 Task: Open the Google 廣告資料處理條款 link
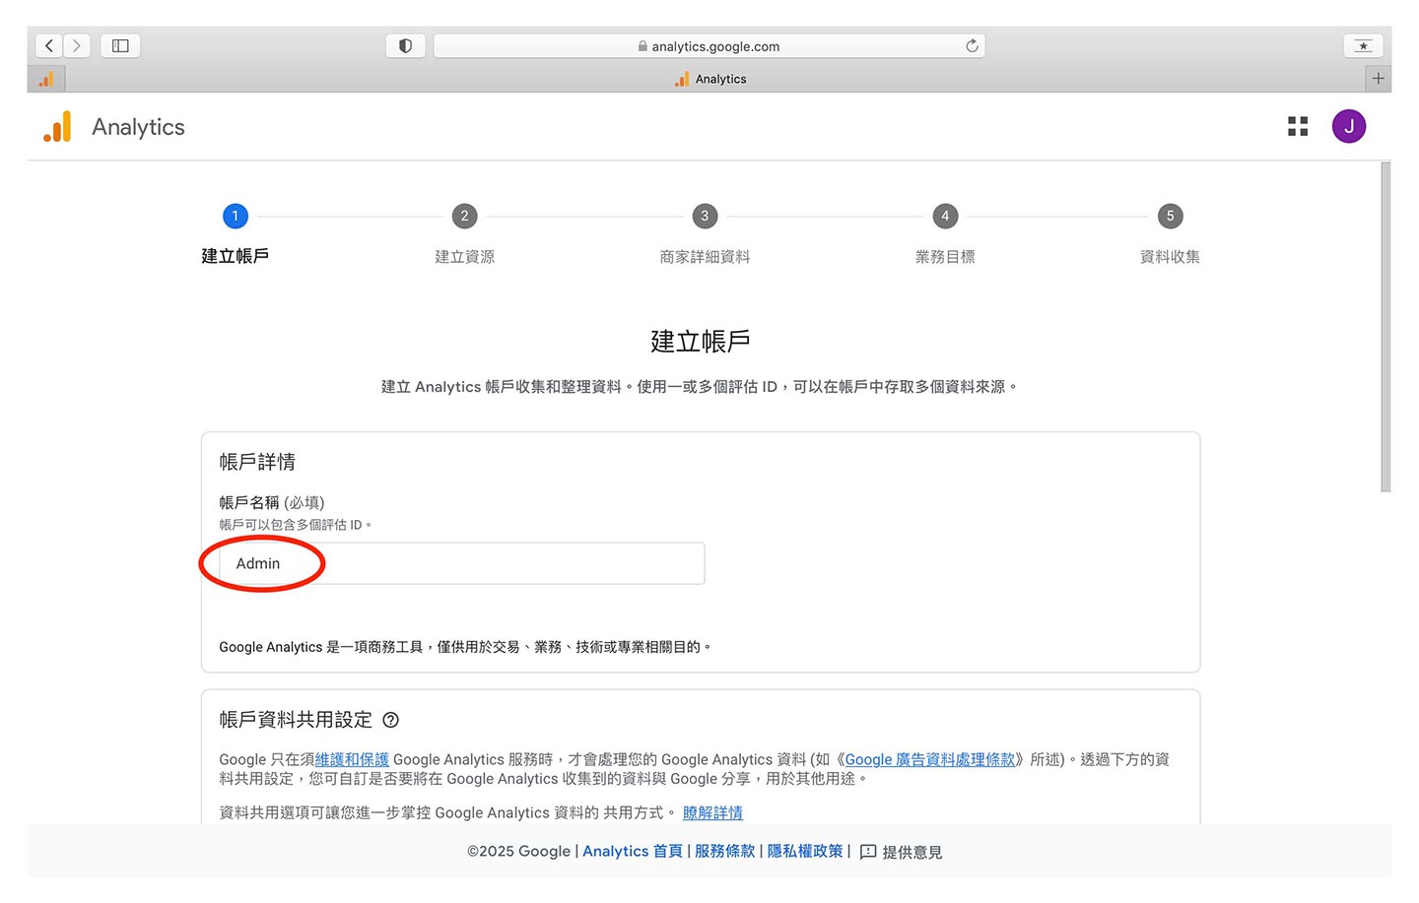tap(929, 759)
